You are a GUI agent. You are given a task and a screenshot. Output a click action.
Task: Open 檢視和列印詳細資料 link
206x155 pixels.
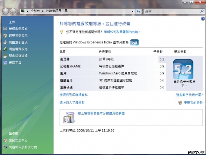(x=74, y=95)
